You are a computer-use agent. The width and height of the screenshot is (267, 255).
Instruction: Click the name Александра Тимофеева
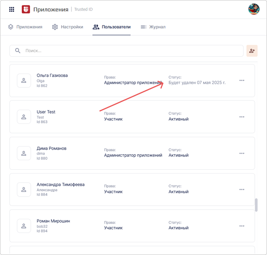60,184
